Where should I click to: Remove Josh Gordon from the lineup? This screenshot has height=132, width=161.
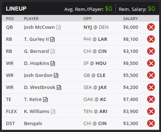[x=151, y=75]
